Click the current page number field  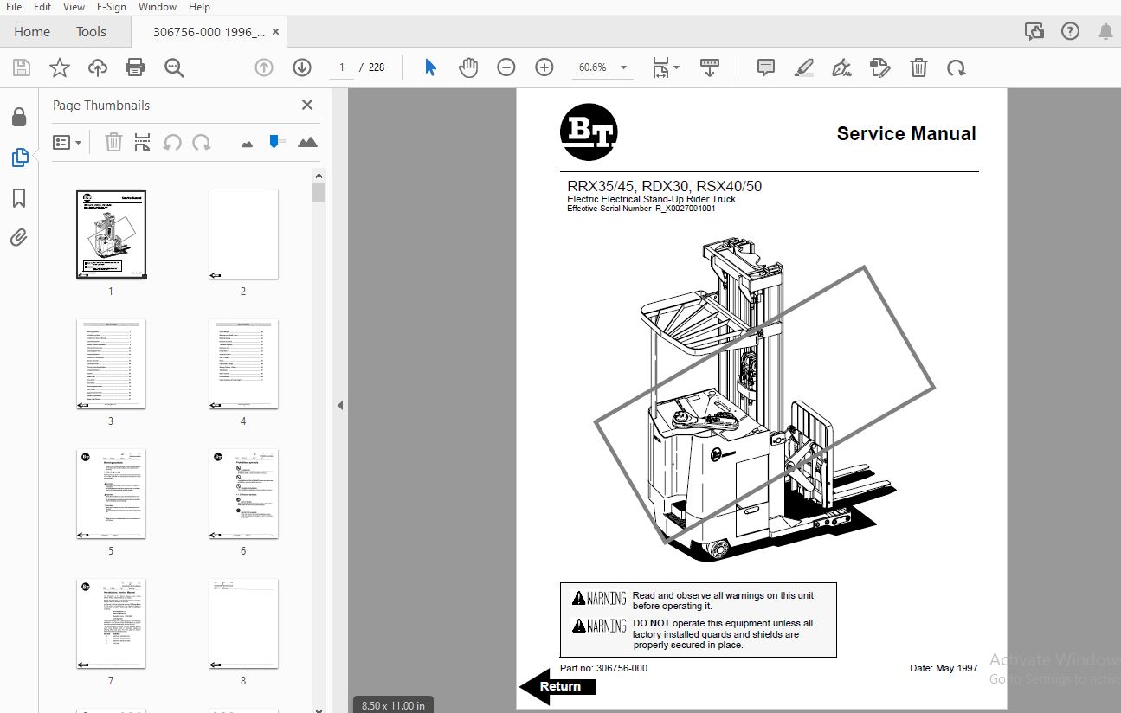point(342,67)
